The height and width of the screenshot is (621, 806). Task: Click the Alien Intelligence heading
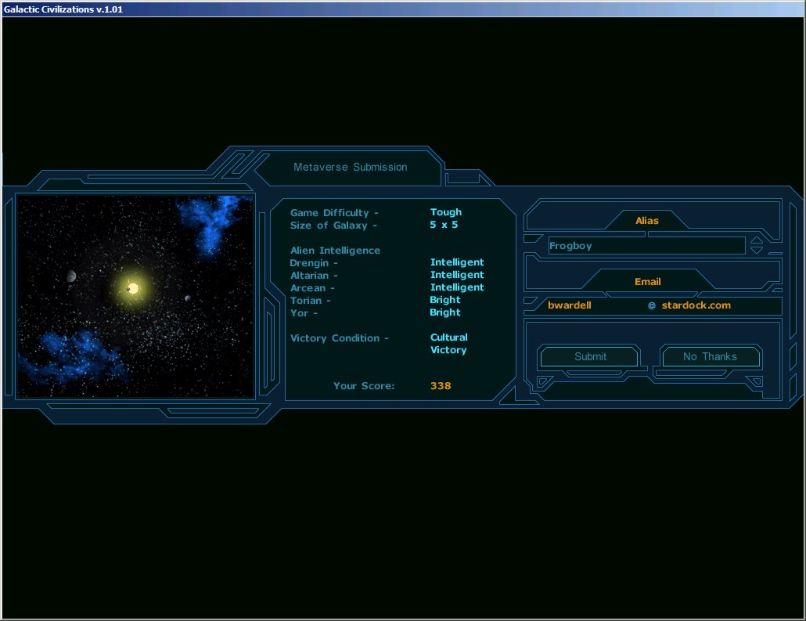click(x=335, y=251)
